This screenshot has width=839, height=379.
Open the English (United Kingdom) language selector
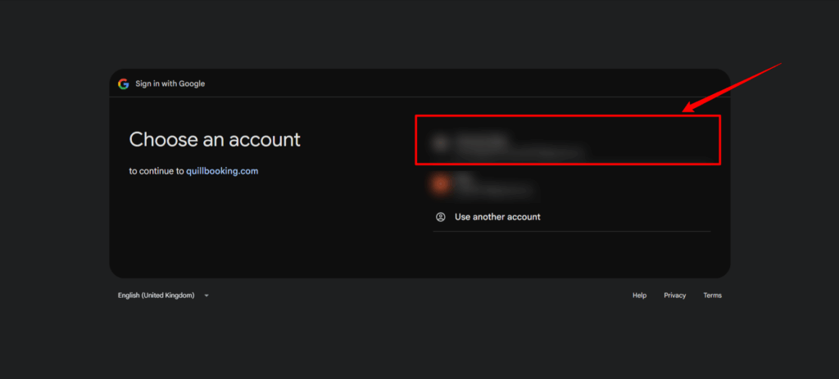(x=156, y=296)
